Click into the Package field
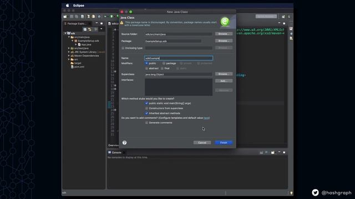This screenshot has height=199, width=355. click(x=173, y=41)
